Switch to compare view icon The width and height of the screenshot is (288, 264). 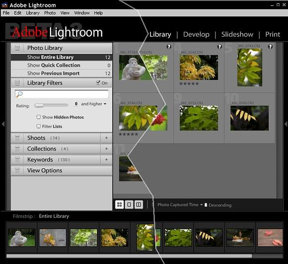[139, 204]
